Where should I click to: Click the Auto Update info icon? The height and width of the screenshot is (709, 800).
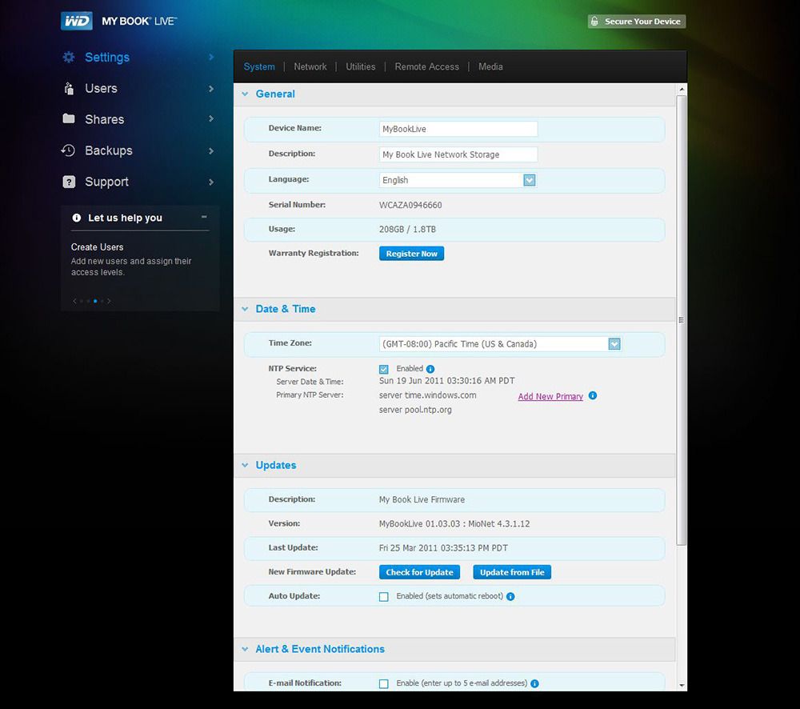point(510,597)
